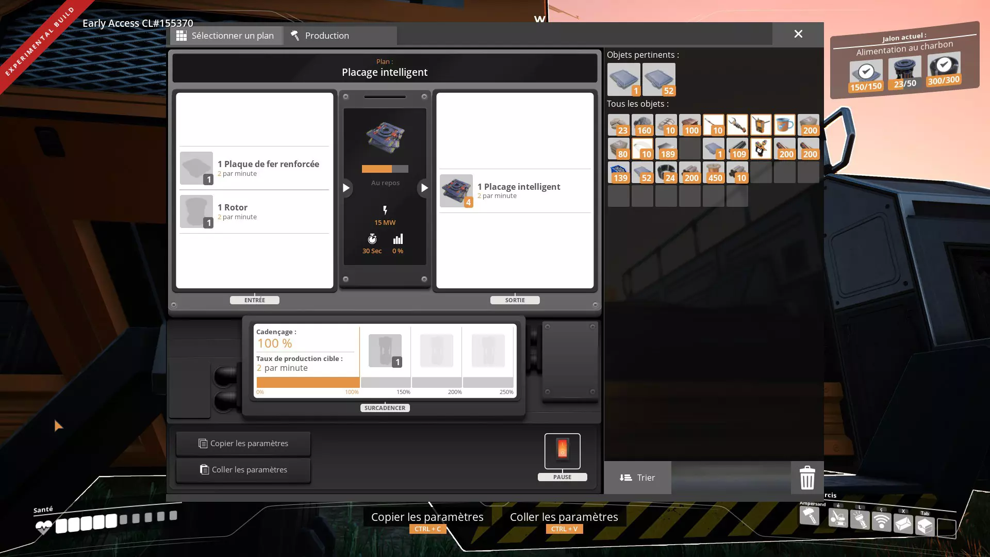The width and height of the screenshot is (990, 557).
Task: Open the Production tab
Action: [x=320, y=36]
